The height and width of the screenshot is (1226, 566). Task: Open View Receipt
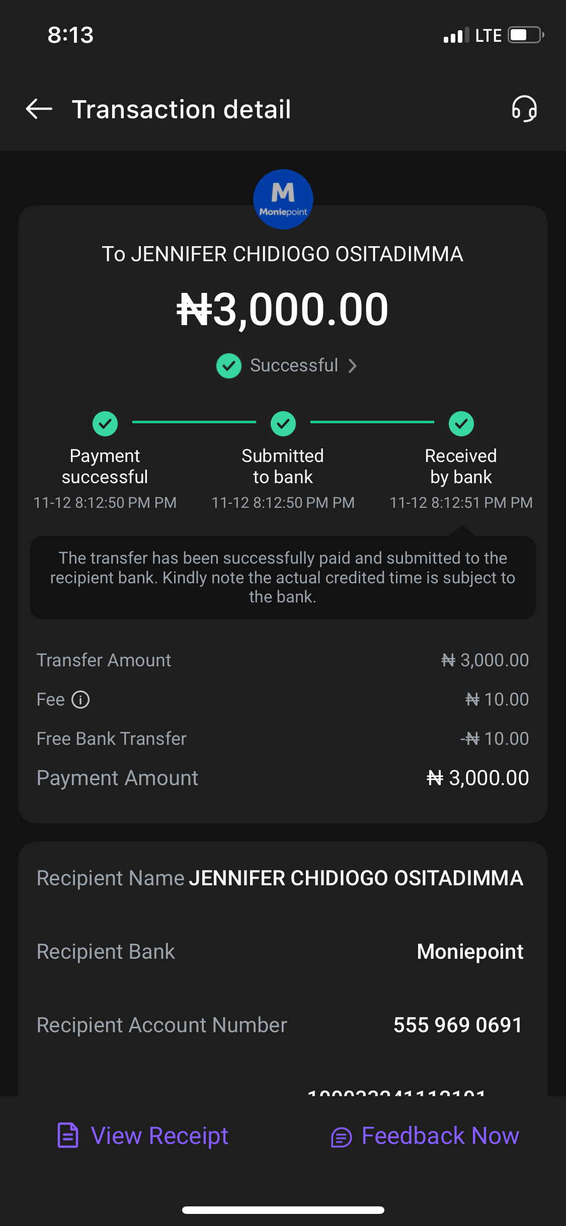[159, 1136]
